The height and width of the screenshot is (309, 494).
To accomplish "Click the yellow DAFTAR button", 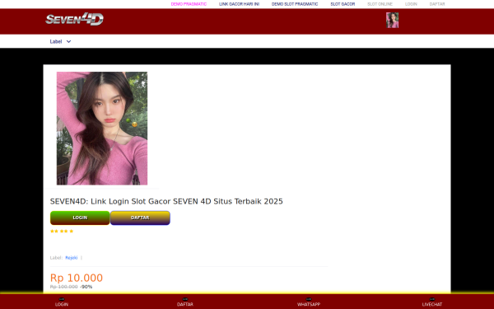I will [x=140, y=218].
